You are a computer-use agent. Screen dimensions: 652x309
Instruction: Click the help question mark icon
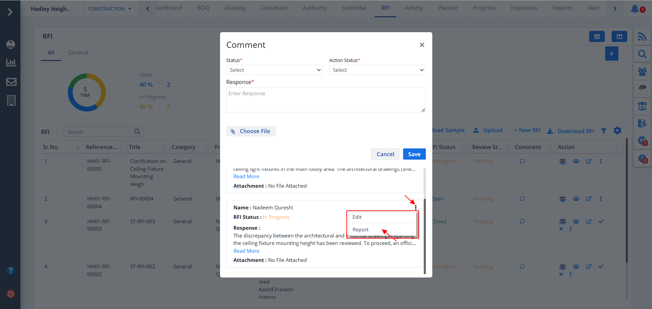coord(11,270)
